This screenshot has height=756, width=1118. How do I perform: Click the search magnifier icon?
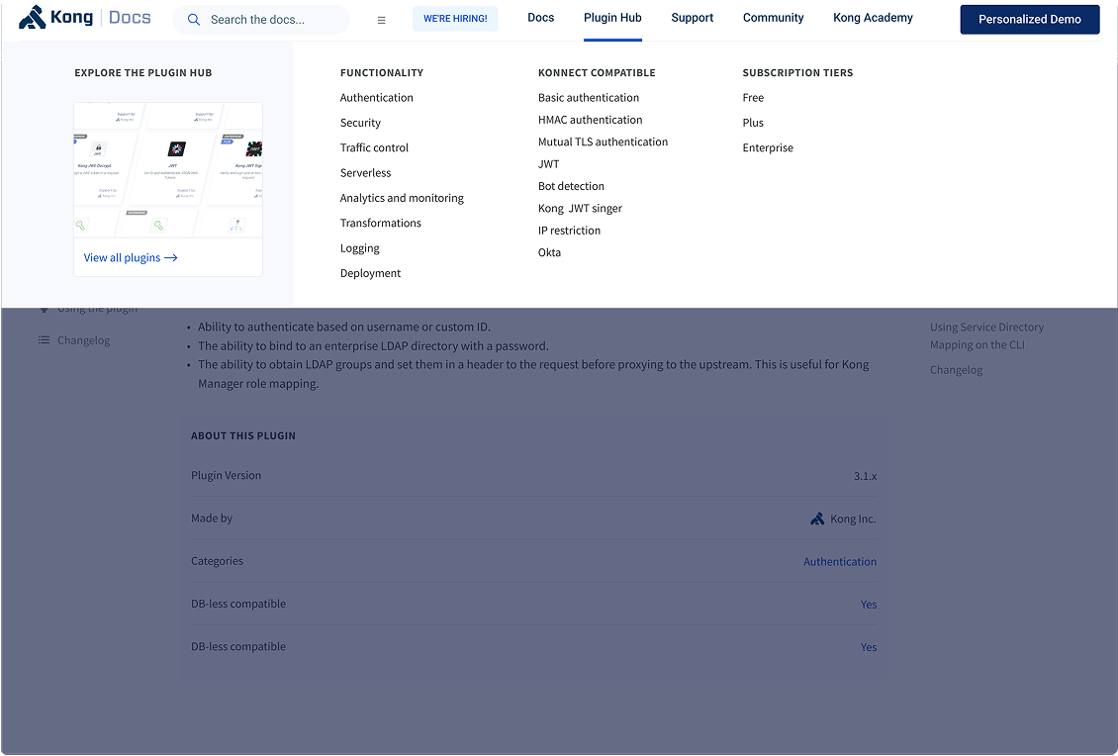pos(193,19)
